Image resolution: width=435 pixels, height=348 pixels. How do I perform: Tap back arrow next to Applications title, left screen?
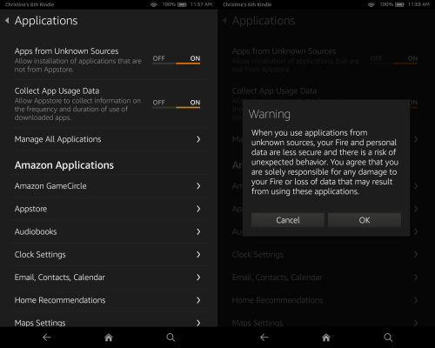click(7, 20)
